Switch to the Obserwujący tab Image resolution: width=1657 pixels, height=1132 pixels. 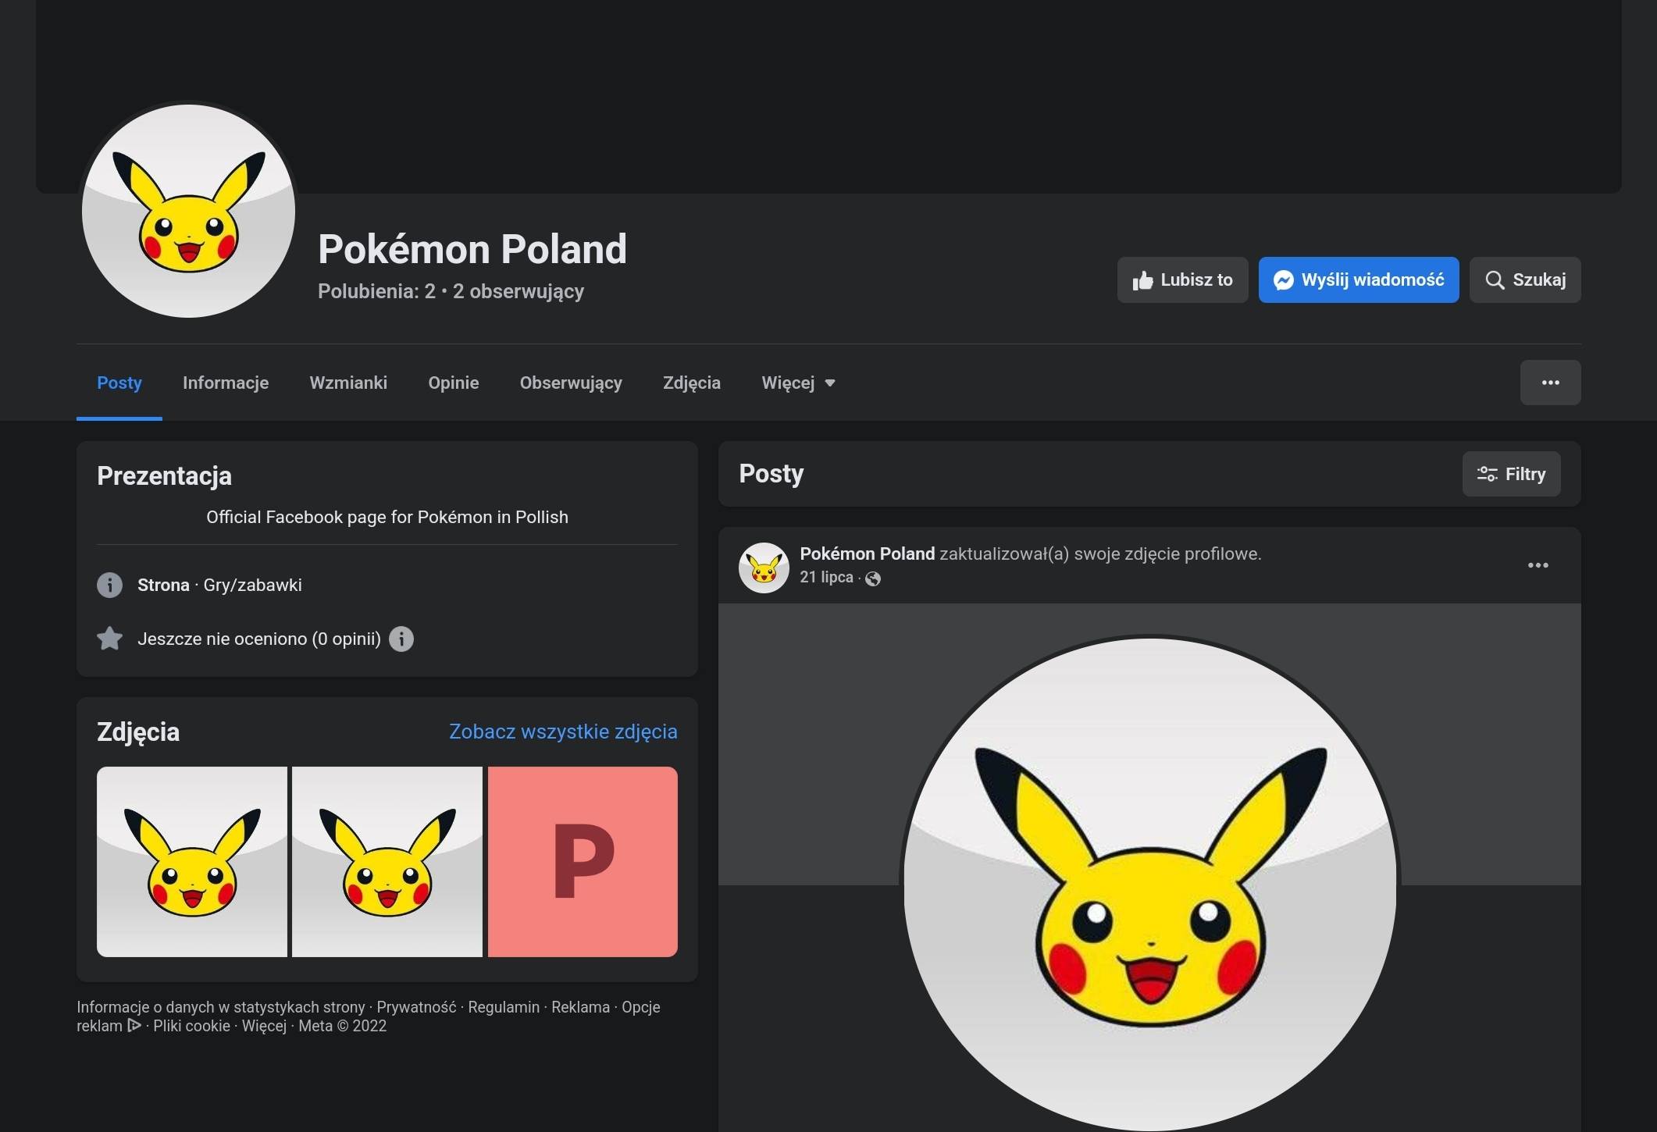point(571,383)
